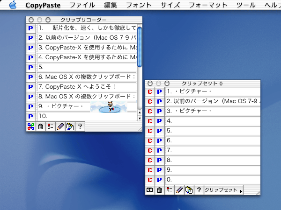The height and width of the screenshot is (210, 281).
Task: Click the red C icon for クリップセット row 2
Action: (x=150, y=102)
